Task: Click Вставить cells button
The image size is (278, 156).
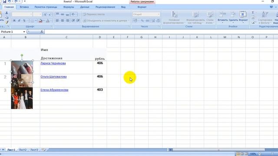Action: (x=222, y=17)
